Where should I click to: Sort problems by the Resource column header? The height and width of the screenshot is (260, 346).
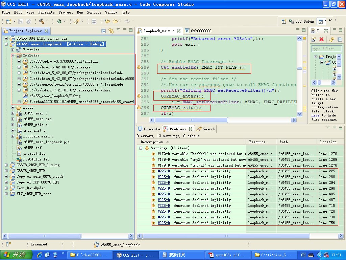click(261, 142)
